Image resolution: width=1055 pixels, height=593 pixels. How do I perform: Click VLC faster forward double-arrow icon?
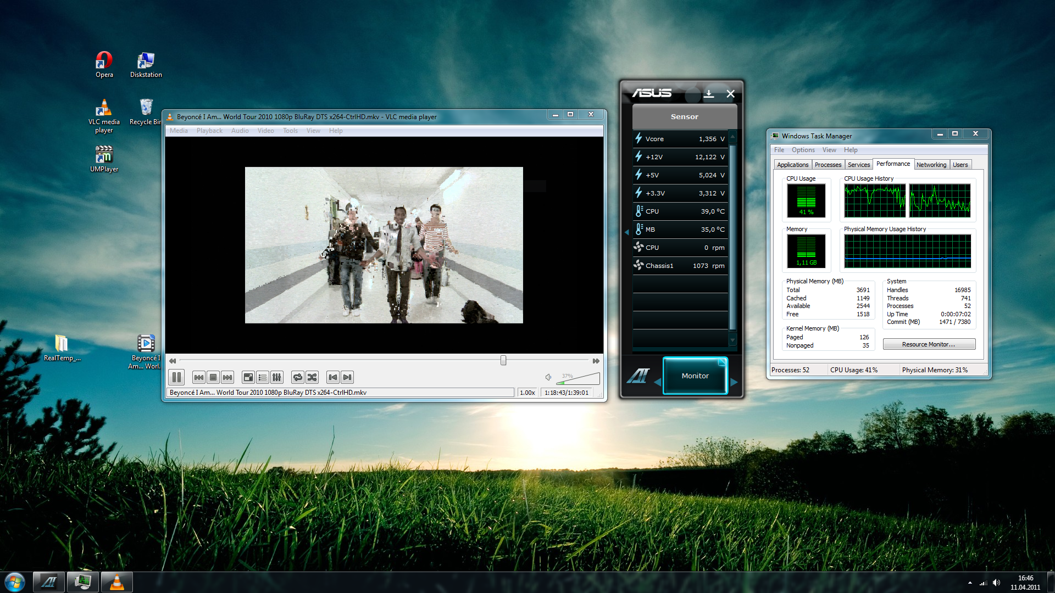click(x=596, y=361)
